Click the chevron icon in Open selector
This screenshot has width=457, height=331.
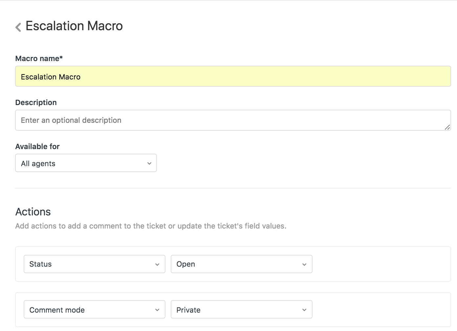tap(304, 264)
